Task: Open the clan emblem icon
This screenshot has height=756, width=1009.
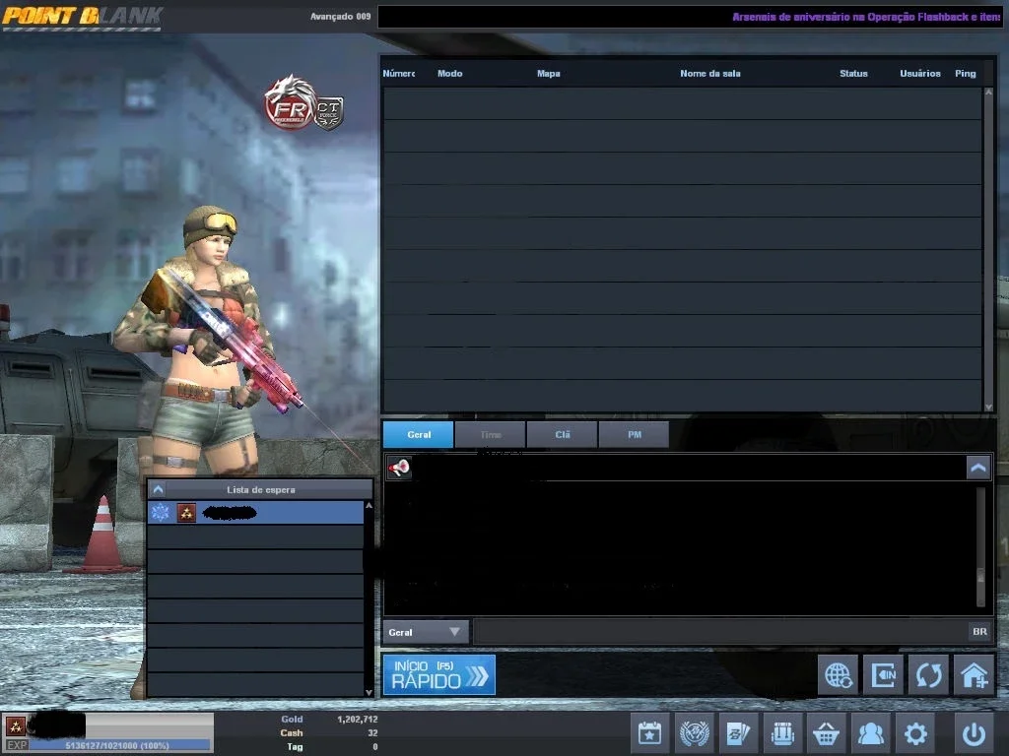Action: [x=695, y=733]
